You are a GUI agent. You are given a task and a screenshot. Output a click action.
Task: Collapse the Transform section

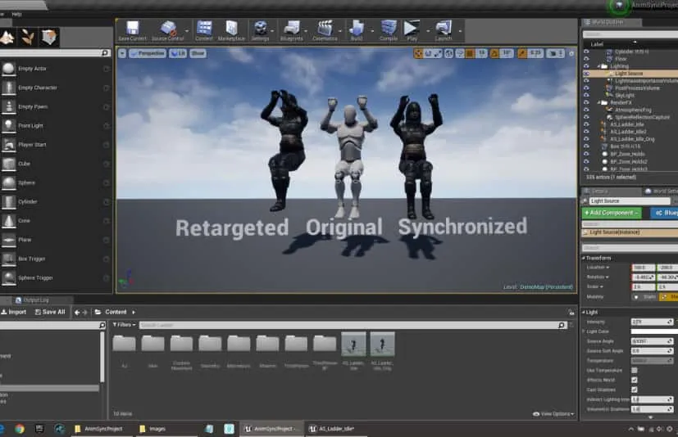click(583, 258)
